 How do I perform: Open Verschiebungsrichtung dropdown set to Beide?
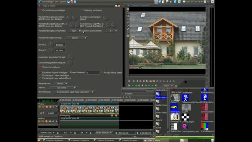(x=76, y=38)
